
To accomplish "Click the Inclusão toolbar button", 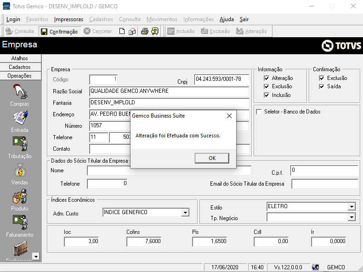I will [181, 31].
